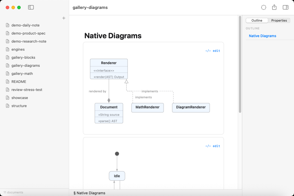Select gallery-diagrams in sidebar
Image resolution: width=294 pixels, height=196 pixels.
click(26, 66)
